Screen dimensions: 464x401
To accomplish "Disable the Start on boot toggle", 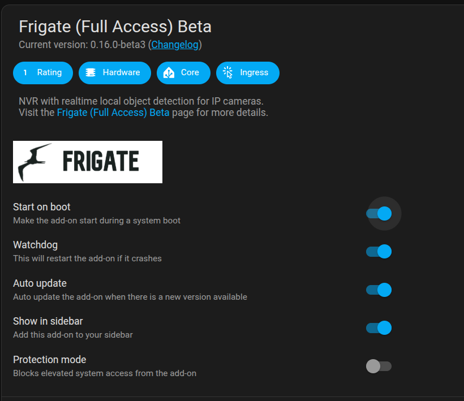I will (379, 213).
